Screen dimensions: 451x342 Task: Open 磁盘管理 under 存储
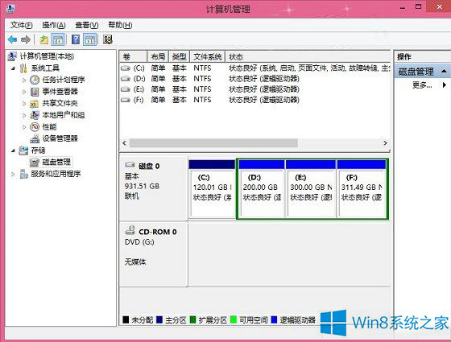[56, 162]
